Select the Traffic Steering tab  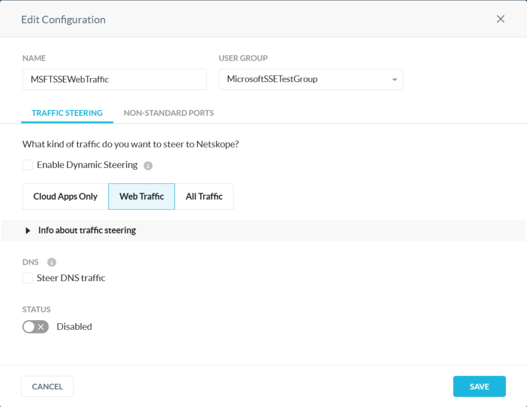[x=67, y=113]
